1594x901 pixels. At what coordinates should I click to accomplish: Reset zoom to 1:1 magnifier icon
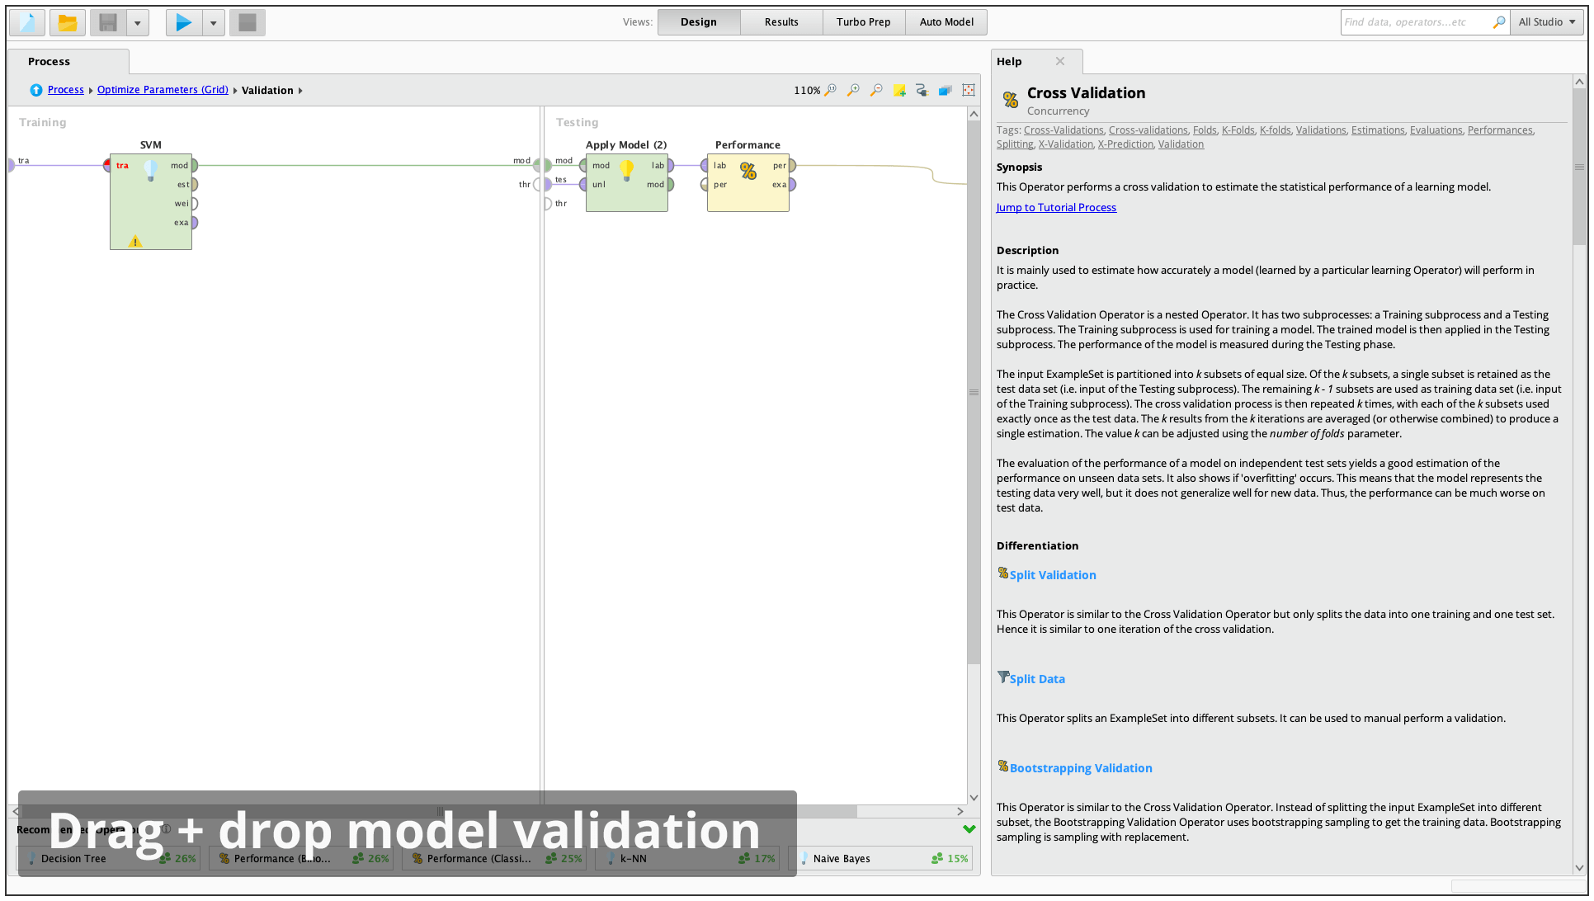831,90
